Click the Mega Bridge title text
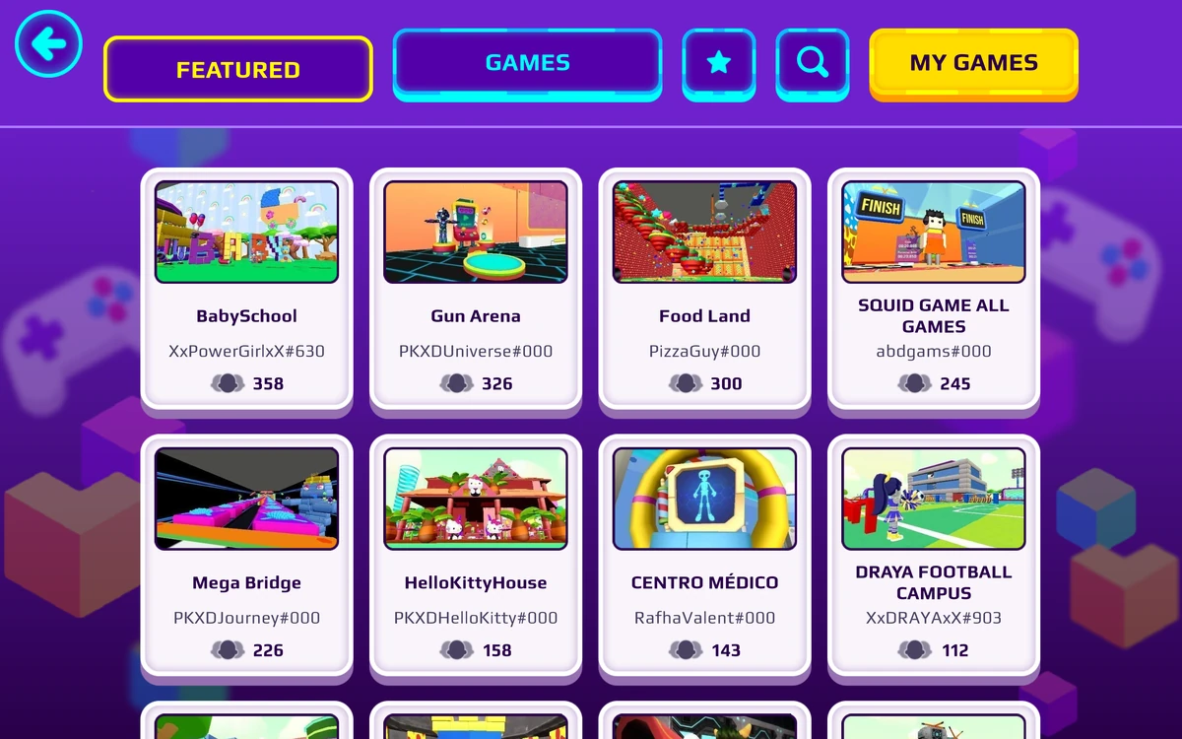 click(247, 582)
